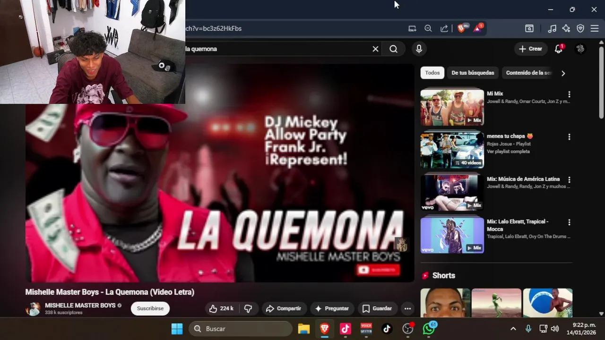Image resolution: width=605 pixels, height=340 pixels.
Task: Click the share page icon in address bar
Action: click(444, 28)
